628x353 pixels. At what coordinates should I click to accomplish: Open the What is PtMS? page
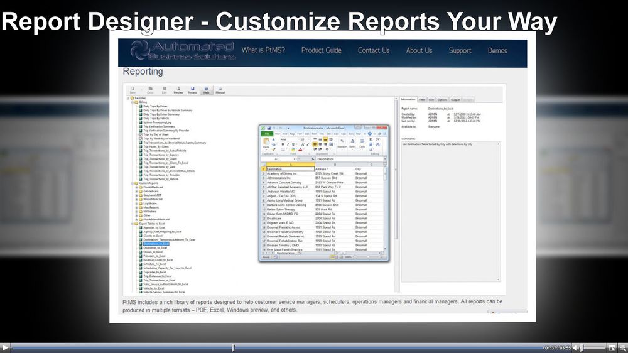(x=263, y=50)
